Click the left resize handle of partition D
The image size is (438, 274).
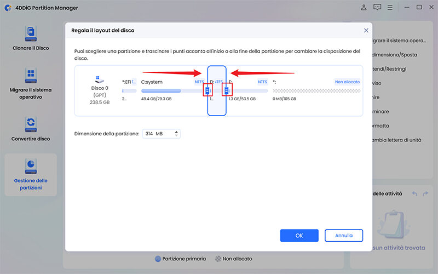pyautogui.click(x=208, y=90)
